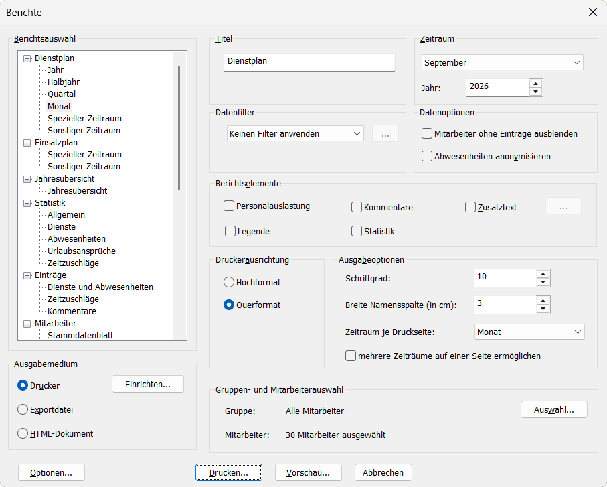Viewport: 607px width, 487px height.
Task: Click the Vorschau... button
Action: (308, 472)
